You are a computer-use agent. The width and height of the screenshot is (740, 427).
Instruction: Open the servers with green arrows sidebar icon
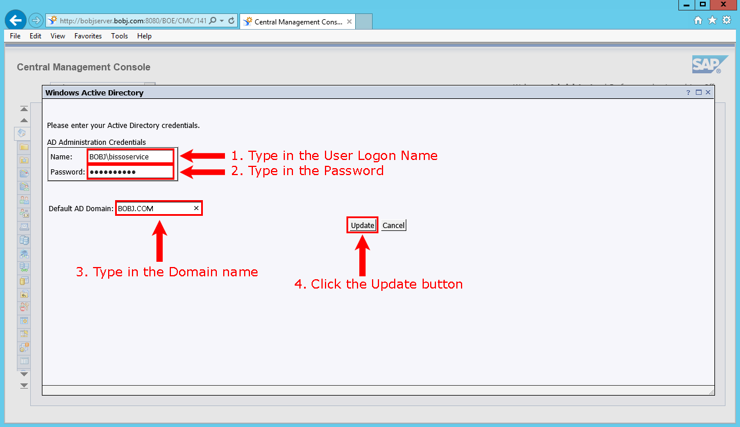(x=24, y=267)
